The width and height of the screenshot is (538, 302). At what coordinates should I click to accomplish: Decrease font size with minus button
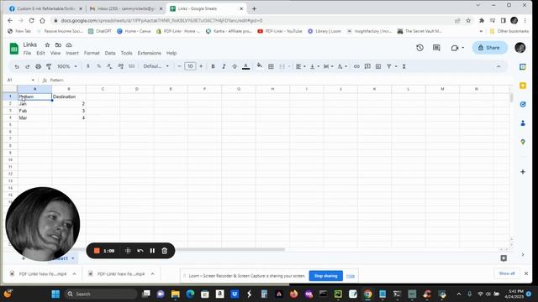pyautogui.click(x=179, y=66)
